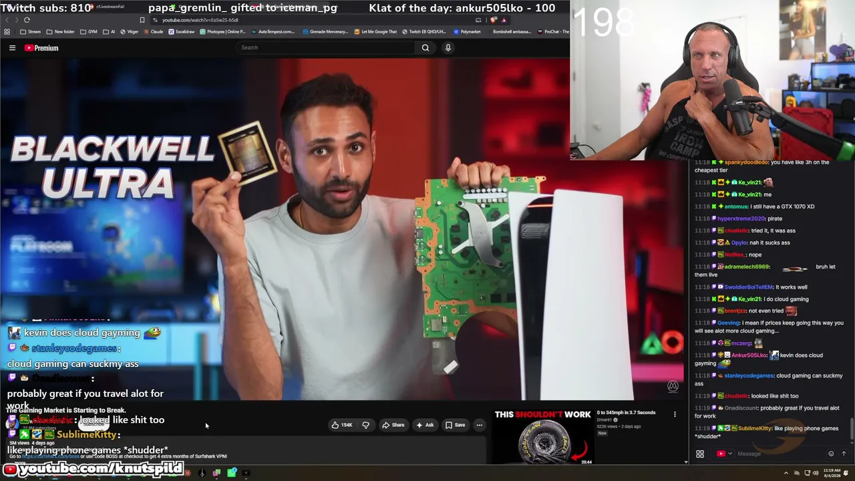This screenshot has height=481, width=855.
Task: Save the video to a playlist
Action: 455,425
